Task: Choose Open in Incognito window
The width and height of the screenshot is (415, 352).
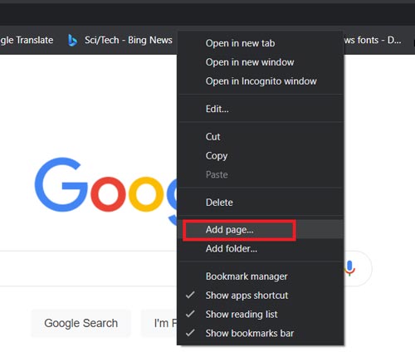Action: click(x=260, y=81)
